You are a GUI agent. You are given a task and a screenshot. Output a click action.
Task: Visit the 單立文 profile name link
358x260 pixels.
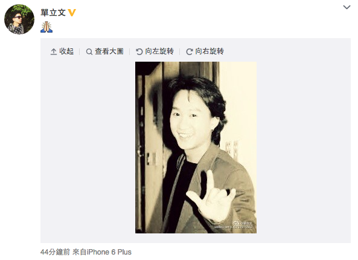pos(53,13)
